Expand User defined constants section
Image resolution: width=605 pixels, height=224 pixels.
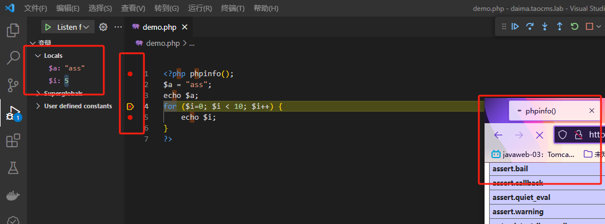38,105
